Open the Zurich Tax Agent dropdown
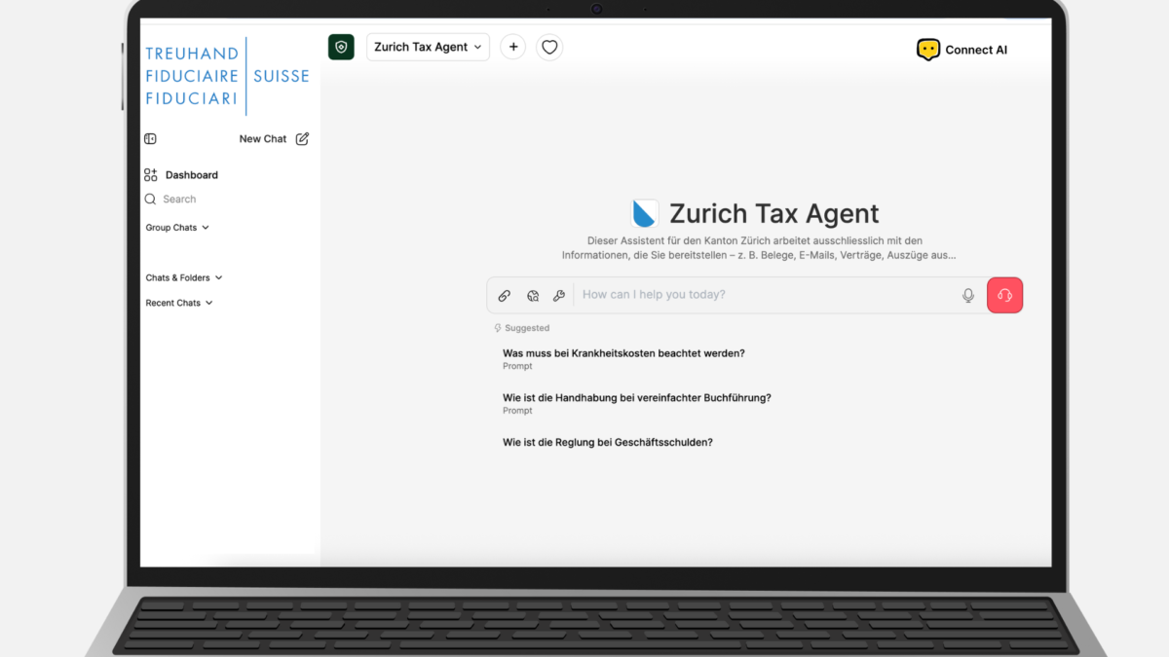 point(428,47)
